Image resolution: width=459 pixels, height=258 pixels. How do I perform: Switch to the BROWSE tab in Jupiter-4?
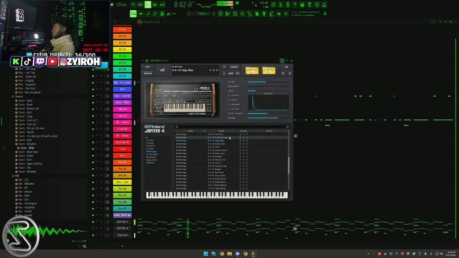tap(148, 73)
